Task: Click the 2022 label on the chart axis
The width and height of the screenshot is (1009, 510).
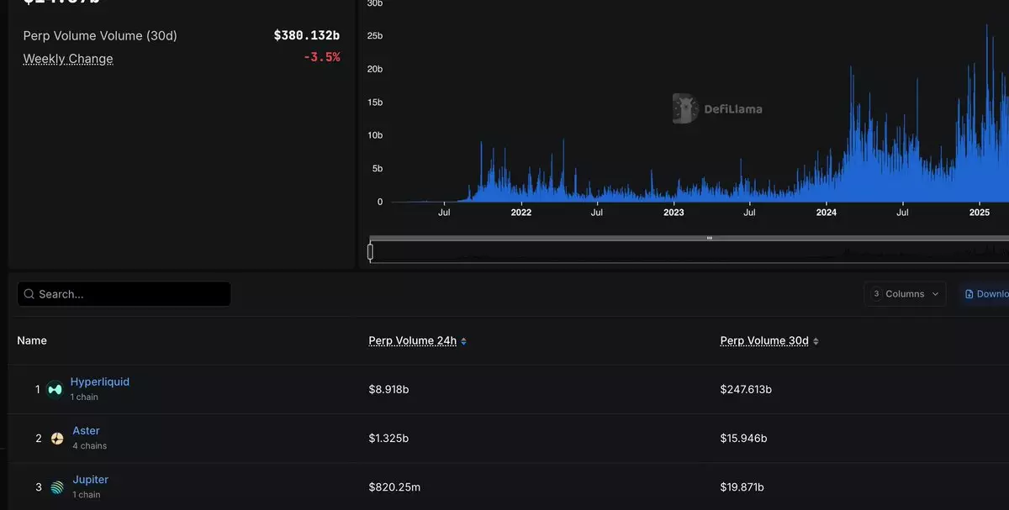Action: coord(521,213)
